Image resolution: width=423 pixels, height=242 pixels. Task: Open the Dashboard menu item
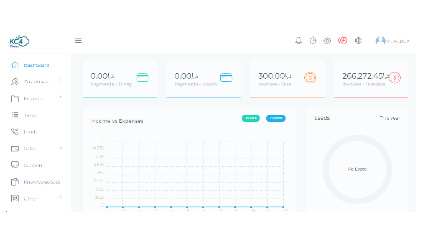(37, 65)
